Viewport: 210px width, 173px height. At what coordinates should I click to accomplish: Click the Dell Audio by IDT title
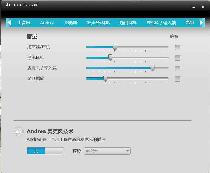[26, 5]
